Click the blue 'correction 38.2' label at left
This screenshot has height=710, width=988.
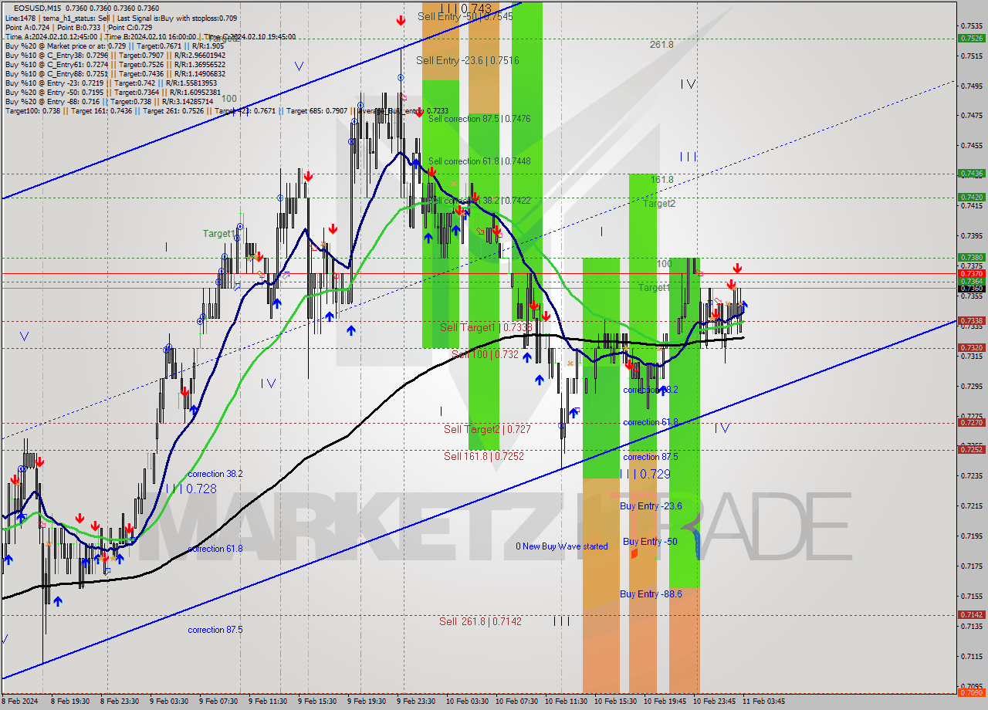[x=215, y=474]
